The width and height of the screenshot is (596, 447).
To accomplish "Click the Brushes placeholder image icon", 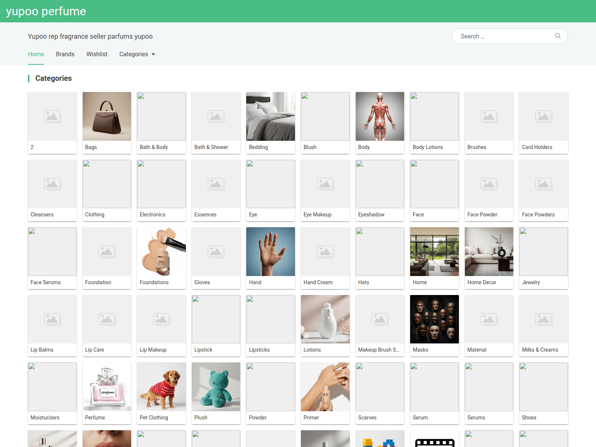I will pos(489,116).
